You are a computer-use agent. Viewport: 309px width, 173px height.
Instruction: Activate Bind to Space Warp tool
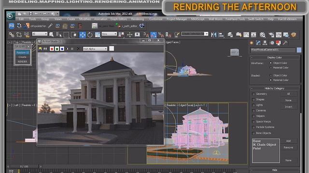point(27,35)
